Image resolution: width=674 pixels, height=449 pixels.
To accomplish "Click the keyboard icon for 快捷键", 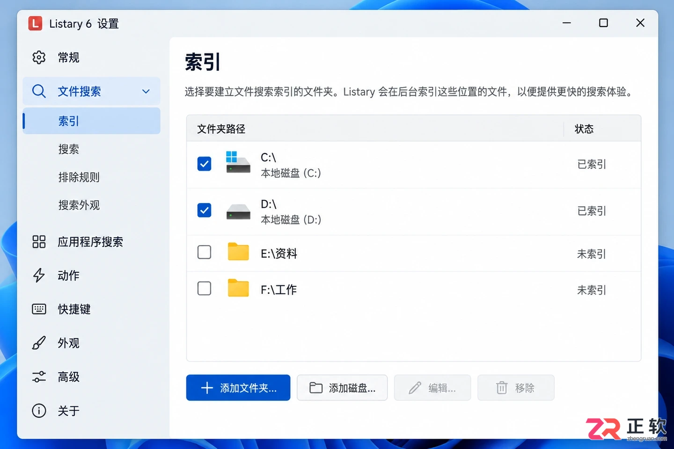I will (x=39, y=309).
